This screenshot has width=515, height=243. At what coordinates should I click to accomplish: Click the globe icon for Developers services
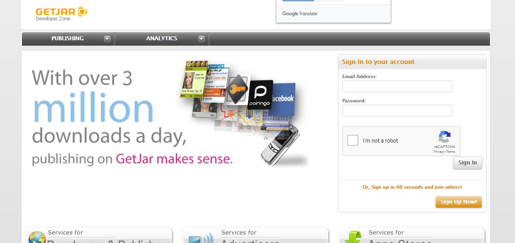(37, 237)
